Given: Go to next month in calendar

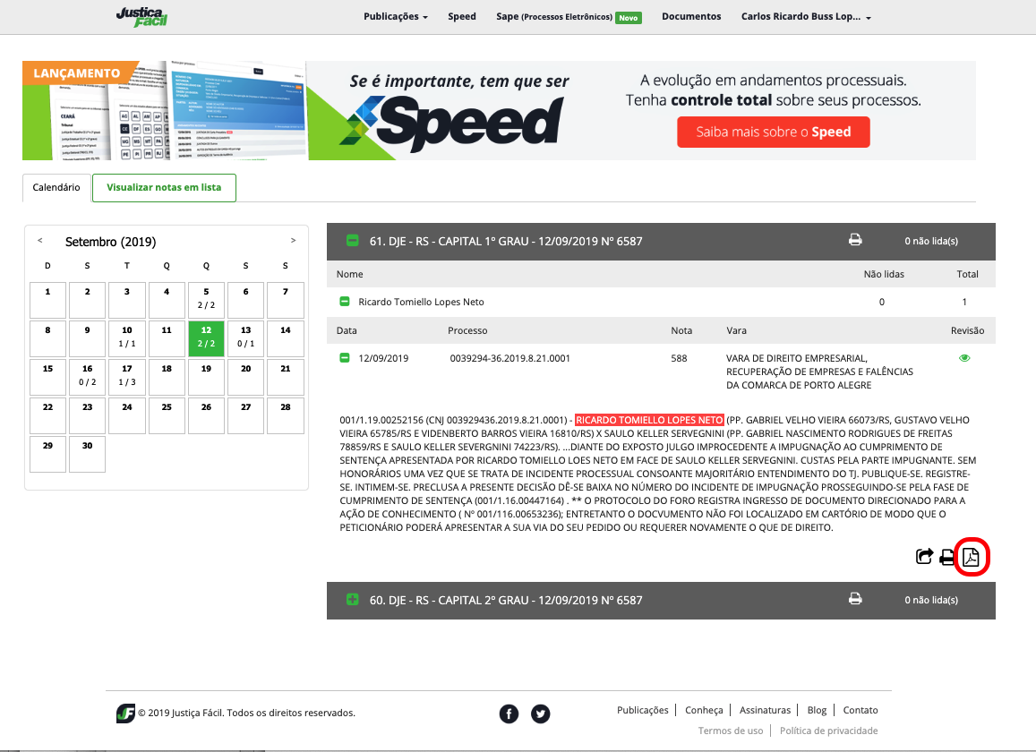Looking at the screenshot, I should pos(294,241).
